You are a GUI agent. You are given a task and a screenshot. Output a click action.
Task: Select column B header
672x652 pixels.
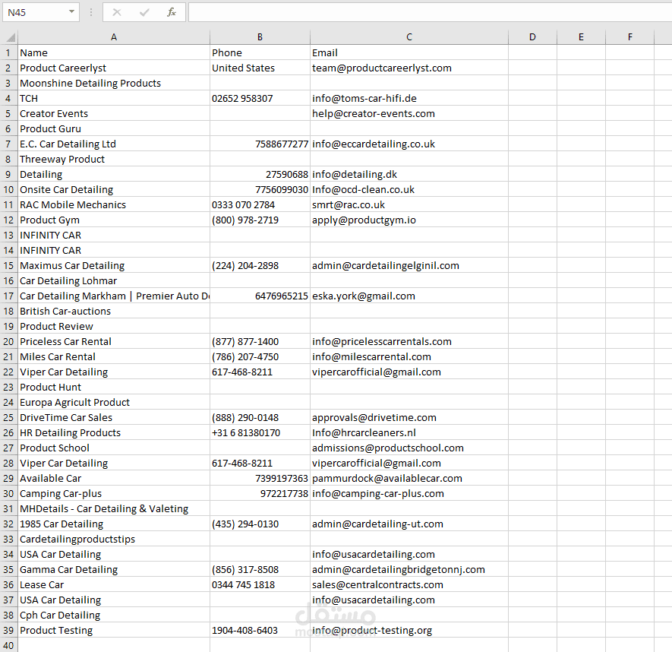pyautogui.click(x=260, y=37)
